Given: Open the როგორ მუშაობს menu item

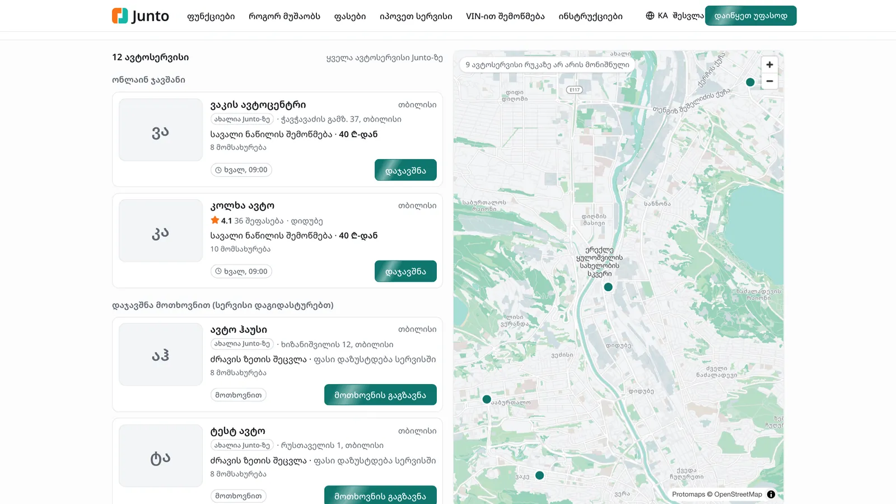Looking at the screenshot, I should 284,16.
